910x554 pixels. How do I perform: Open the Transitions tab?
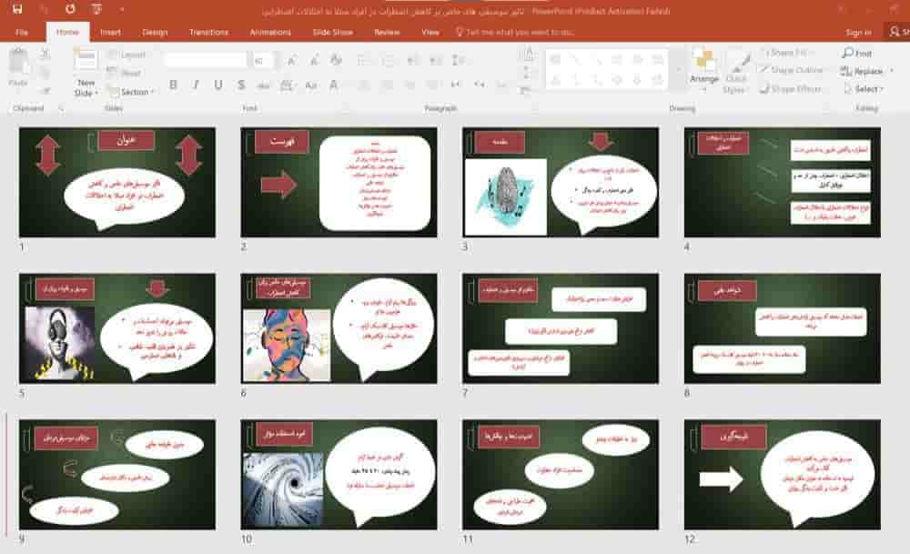pos(209,33)
